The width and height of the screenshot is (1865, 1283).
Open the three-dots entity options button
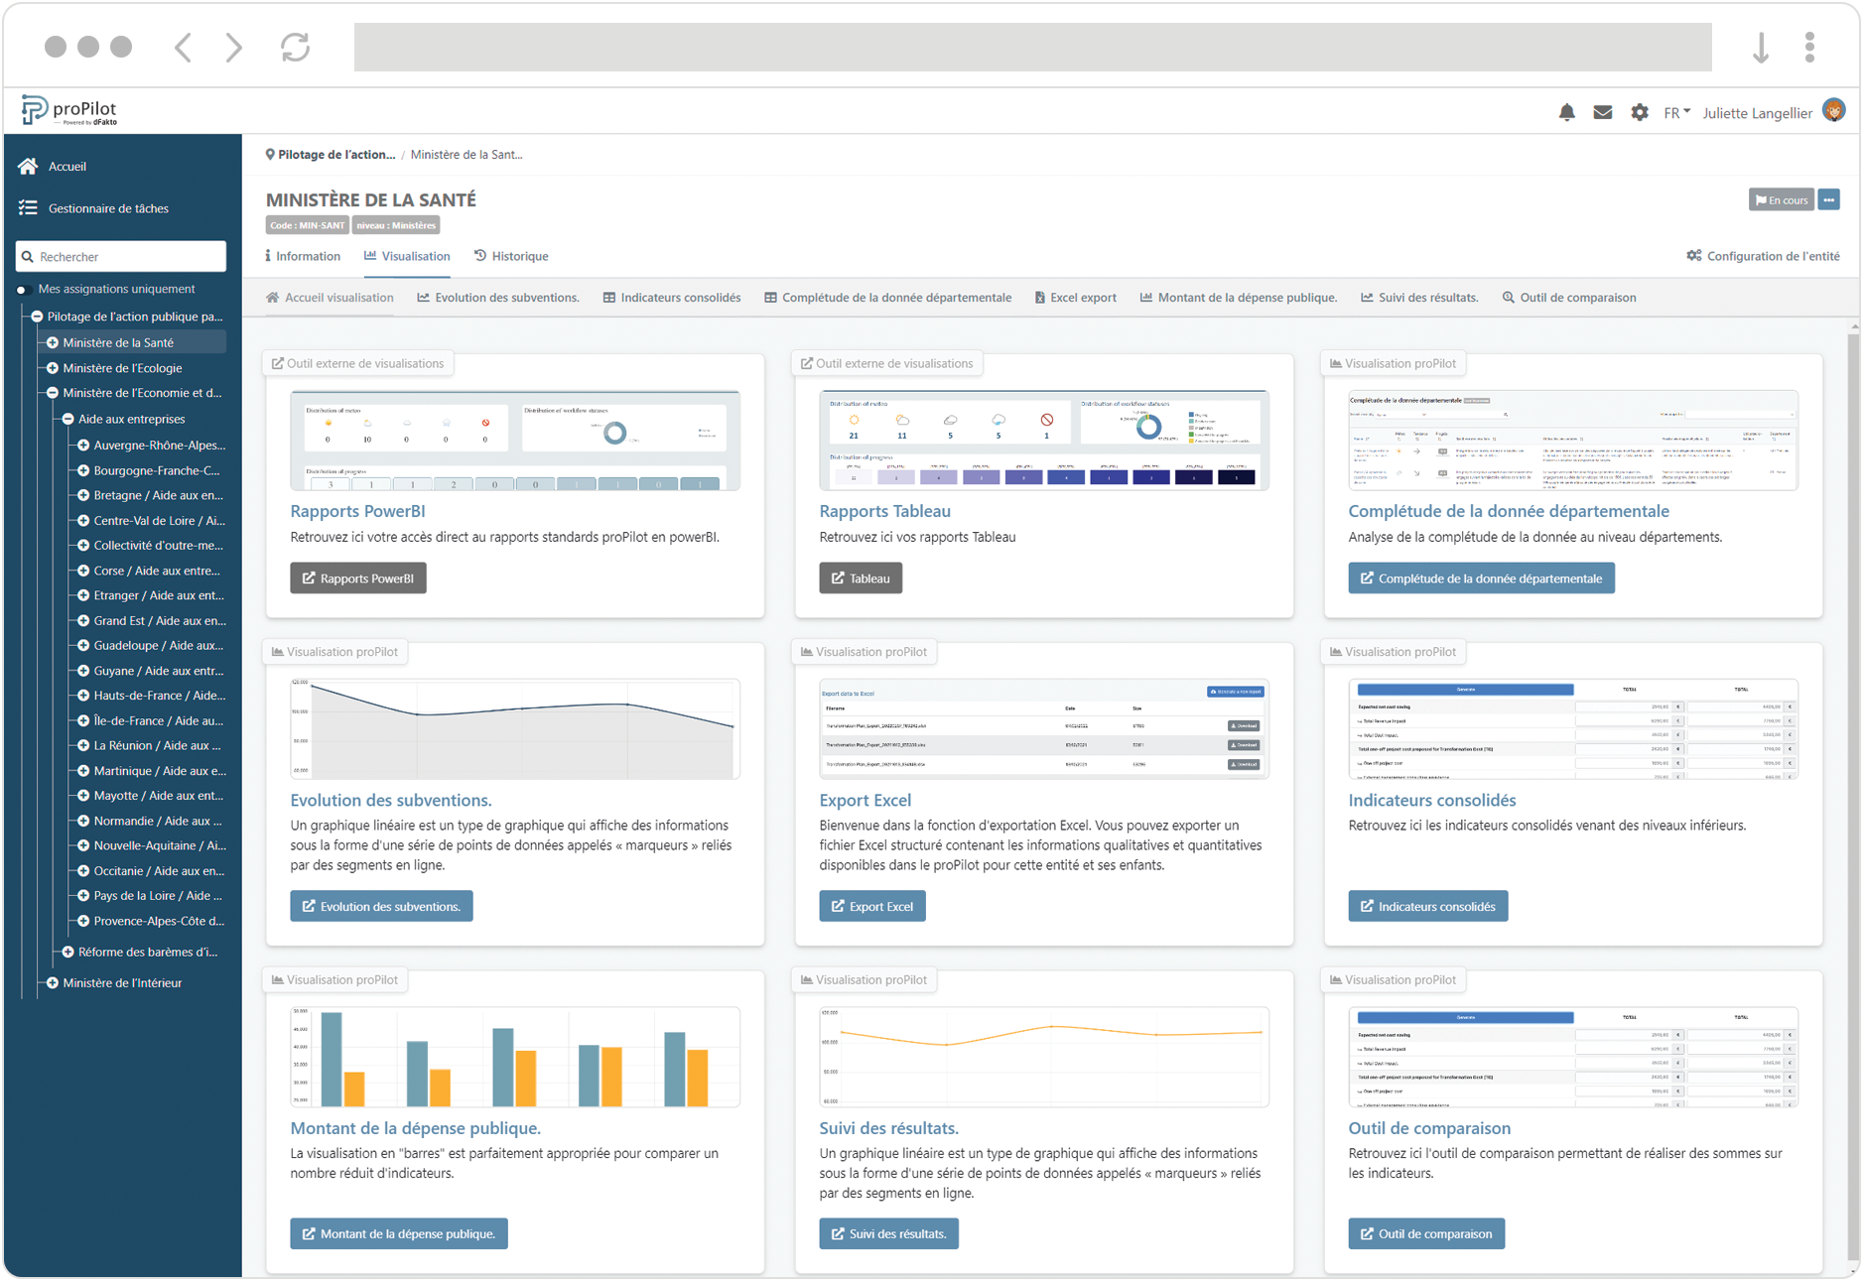(x=1828, y=199)
